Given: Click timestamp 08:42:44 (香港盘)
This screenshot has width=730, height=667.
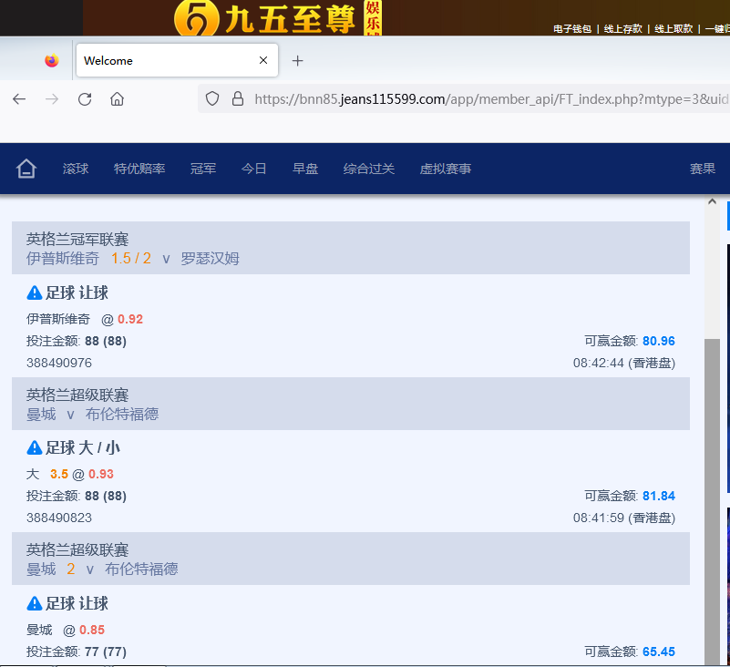Looking at the screenshot, I should point(624,363).
